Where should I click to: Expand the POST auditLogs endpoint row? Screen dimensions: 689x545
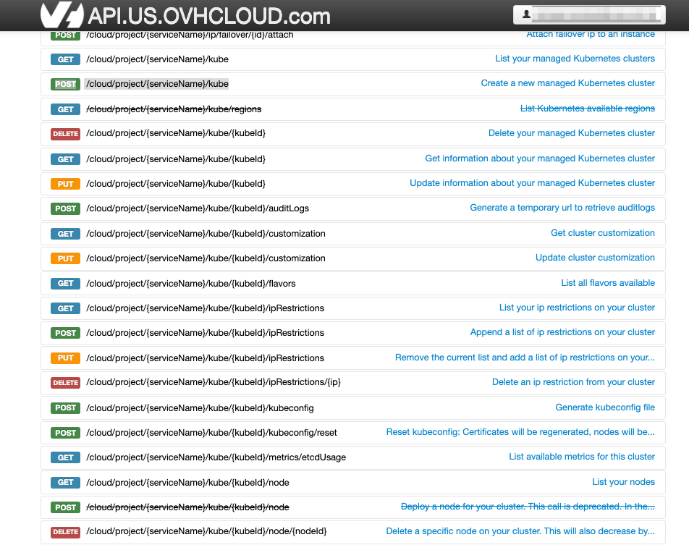(198, 208)
